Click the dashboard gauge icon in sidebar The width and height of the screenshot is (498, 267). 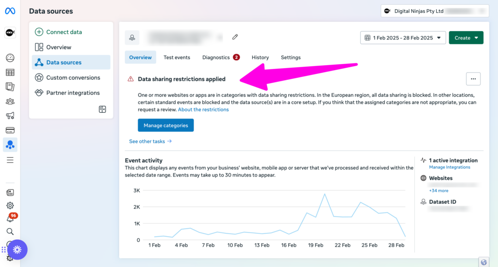10,58
